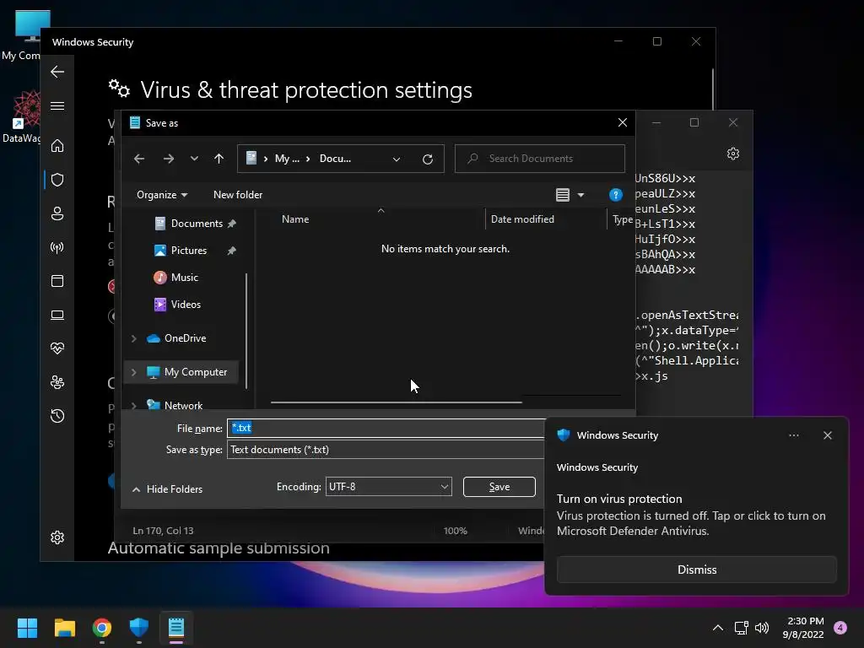Sort by Date modified column
This screenshot has width=864, height=648.
click(522, 219)
